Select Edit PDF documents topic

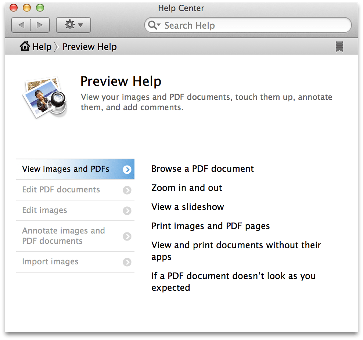coord(75,190)
